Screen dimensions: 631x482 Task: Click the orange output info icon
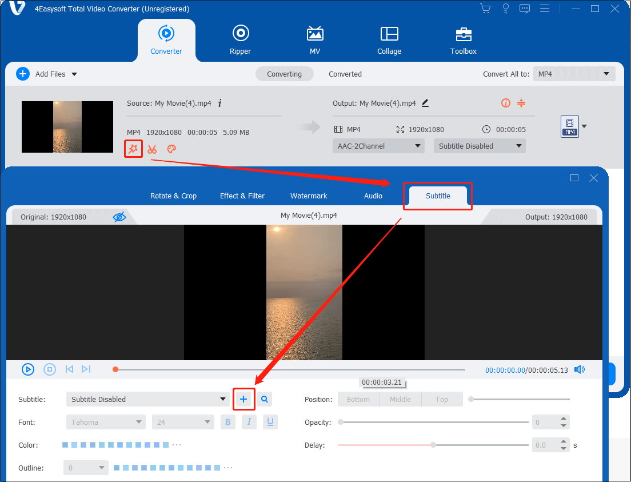505,103
